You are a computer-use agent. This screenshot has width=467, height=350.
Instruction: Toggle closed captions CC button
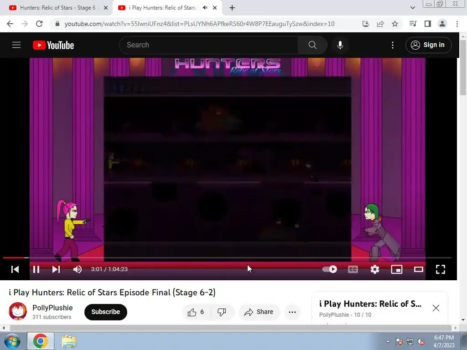pyautogui.click(x=353, y=269)
